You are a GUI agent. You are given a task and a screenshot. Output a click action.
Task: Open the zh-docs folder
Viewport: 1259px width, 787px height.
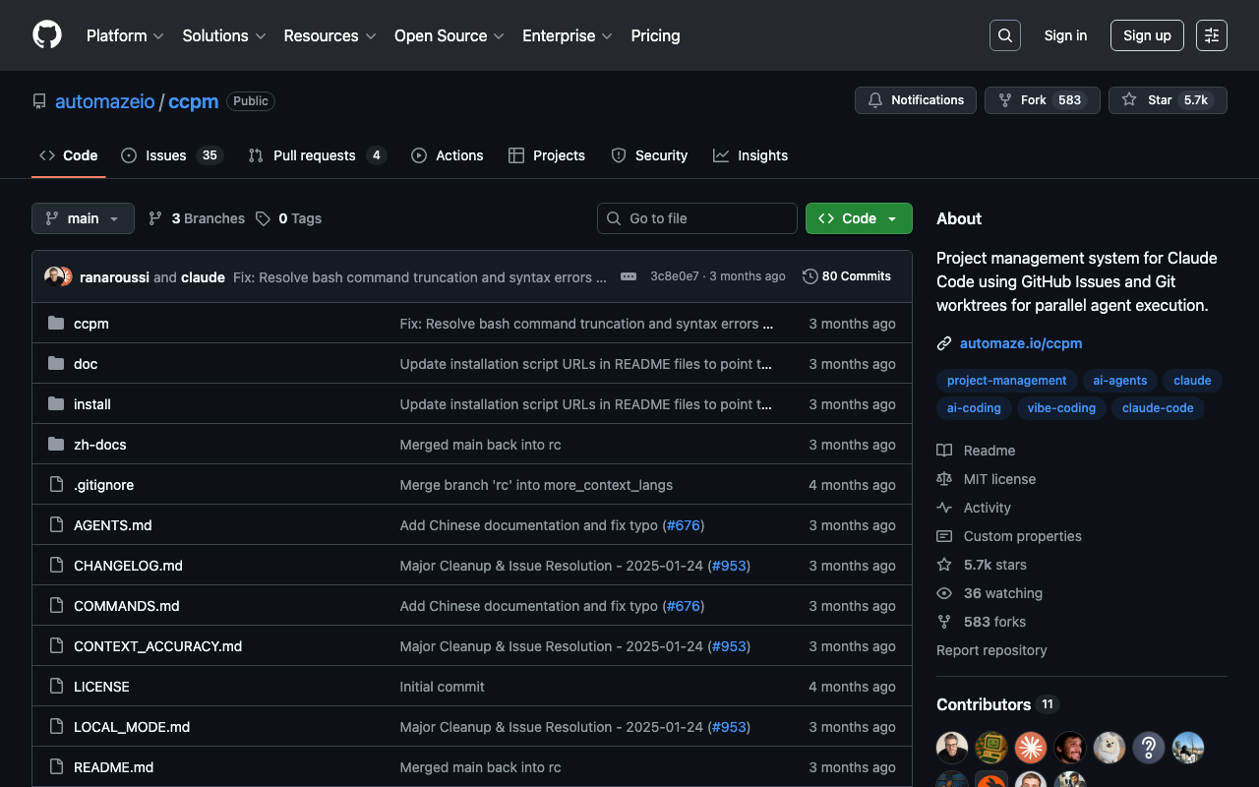pos(100,445)
